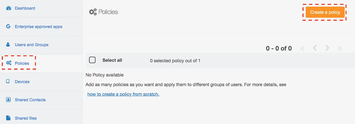Click the Shared Contacts card icon
This screenshot has height=124, width=355.
8,99
